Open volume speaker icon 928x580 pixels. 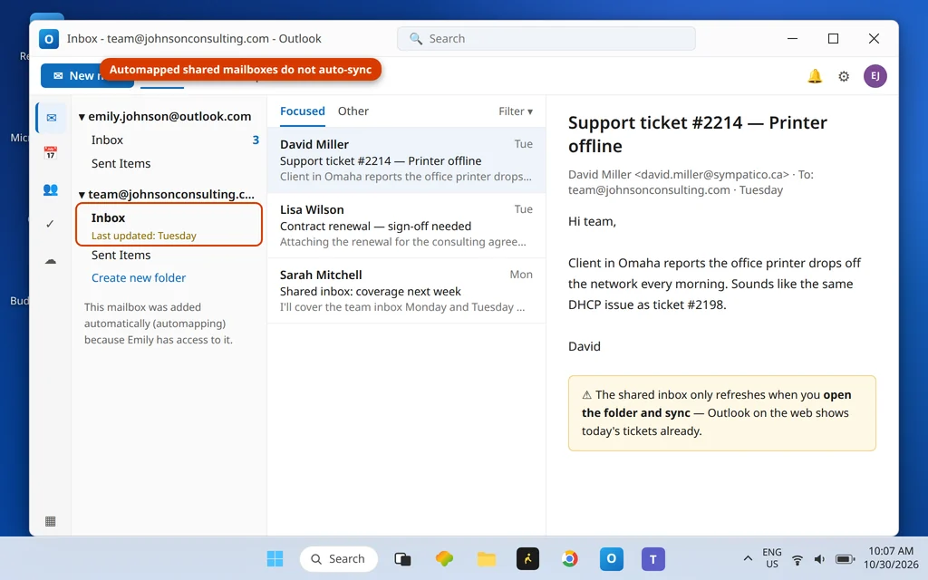tap(819, 559)
